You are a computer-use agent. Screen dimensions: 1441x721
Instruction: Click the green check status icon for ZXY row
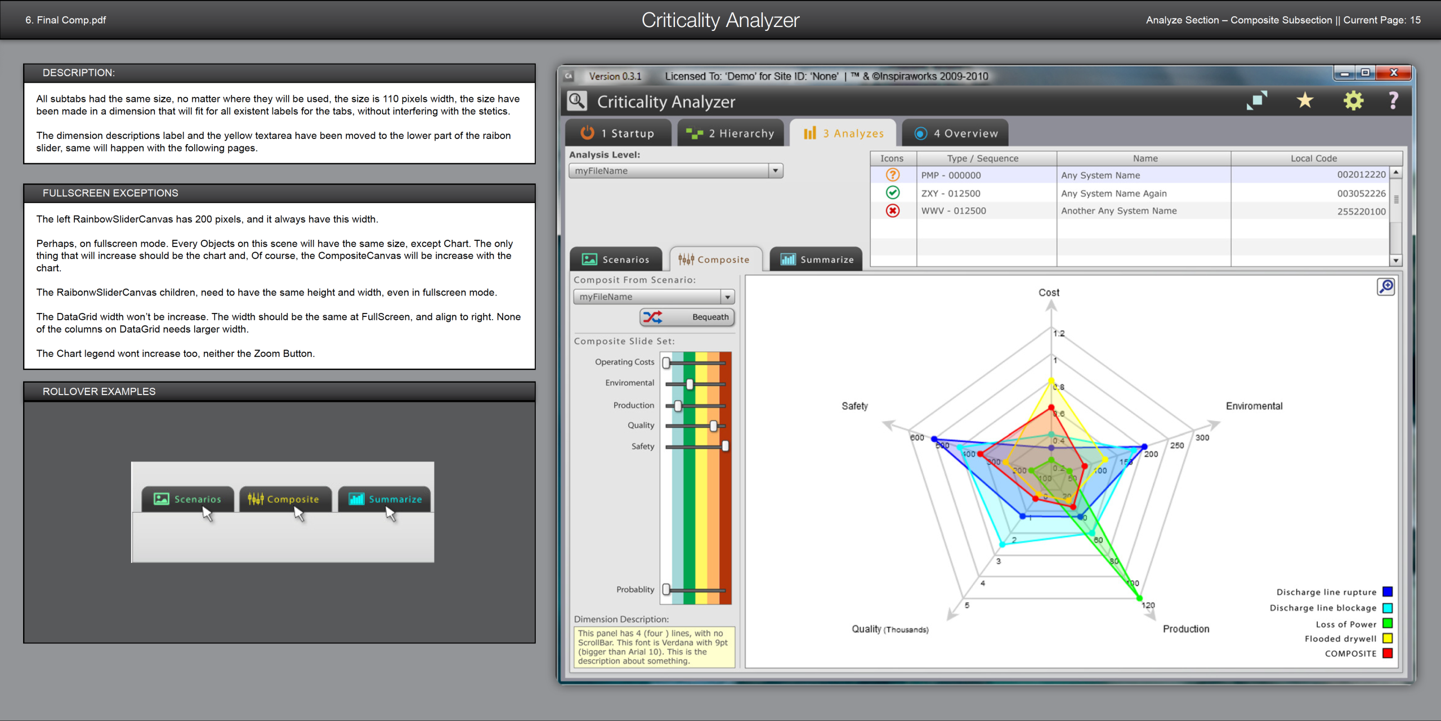coord(893,192)
